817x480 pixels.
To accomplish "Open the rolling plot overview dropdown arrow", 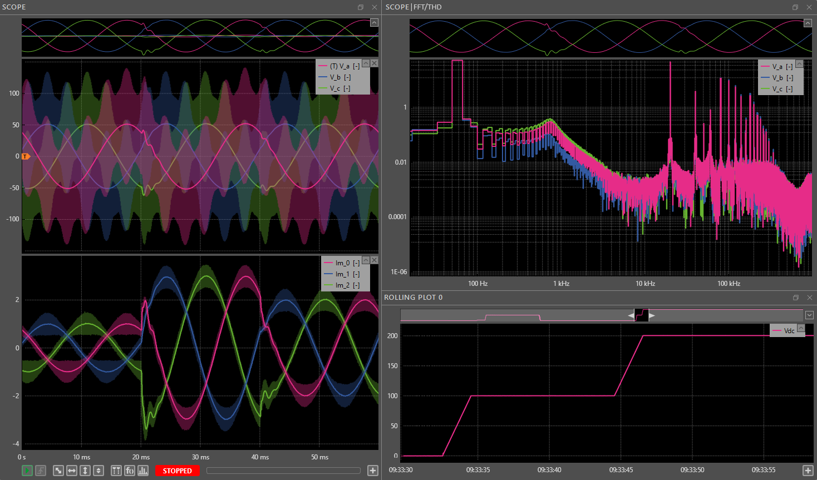I will 809,315.
